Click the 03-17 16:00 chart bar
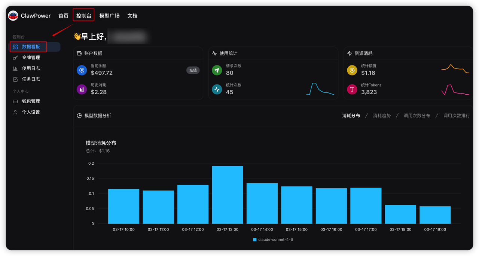 pyautogui.click(x=331, y=206)
